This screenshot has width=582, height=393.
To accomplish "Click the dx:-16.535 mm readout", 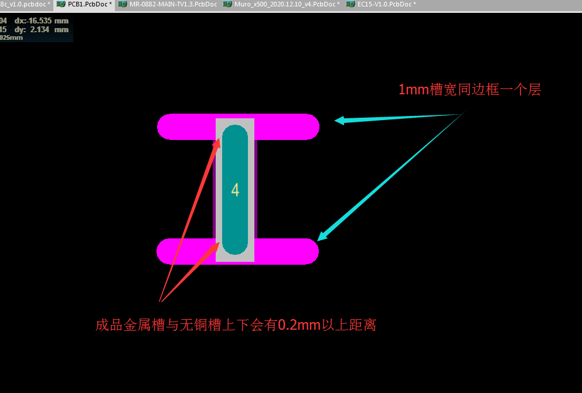I will pyautogui.click(x=42, y=20).
